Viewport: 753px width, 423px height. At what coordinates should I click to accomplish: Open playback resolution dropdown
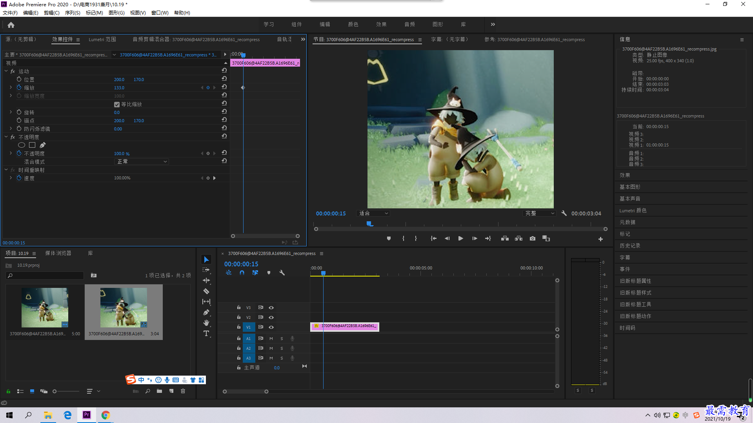coord(539,213)
